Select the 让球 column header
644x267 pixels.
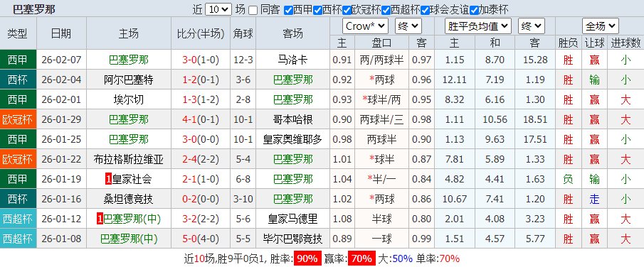click(594, 42)
